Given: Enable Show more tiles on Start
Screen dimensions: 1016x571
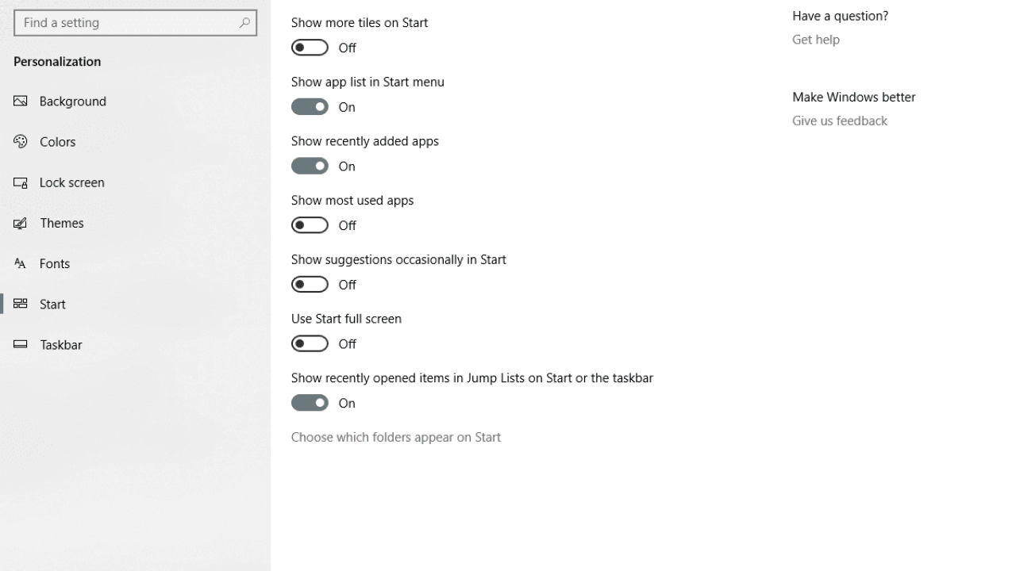Looking at the screenshot, I should pyautogui.click(x=310, y=48).
